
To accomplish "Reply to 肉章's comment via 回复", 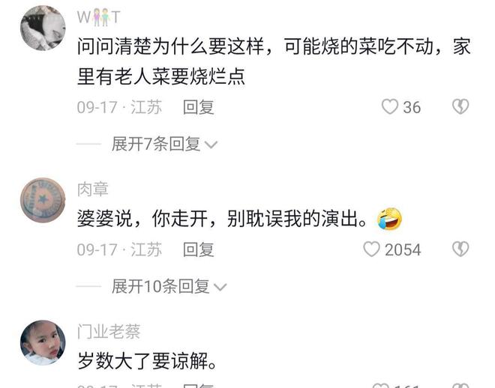I will [199, 249].
